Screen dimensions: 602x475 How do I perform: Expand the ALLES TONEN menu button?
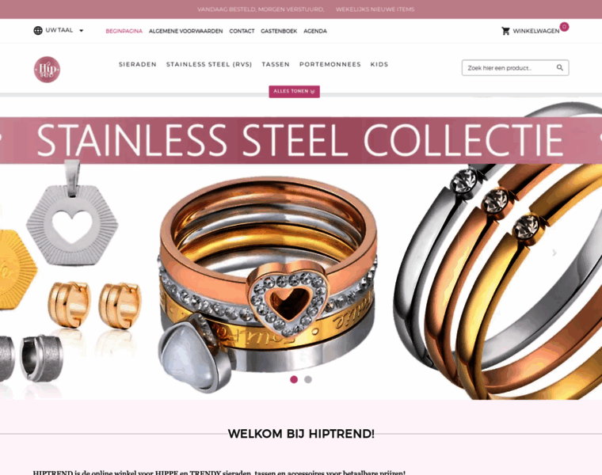pos(294,91)
